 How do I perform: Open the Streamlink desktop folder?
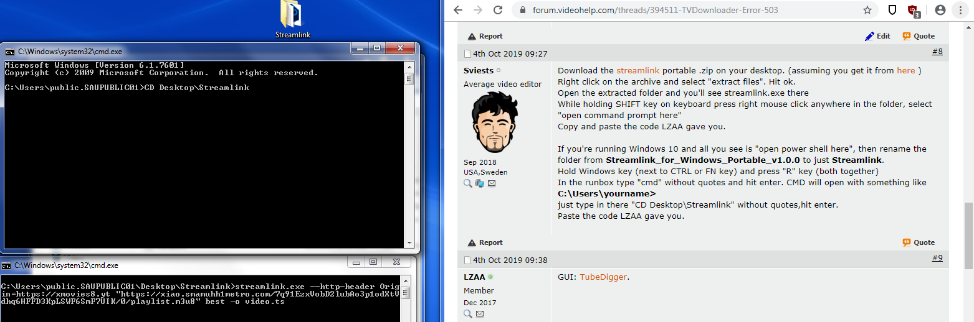click(x=292, y=20)
